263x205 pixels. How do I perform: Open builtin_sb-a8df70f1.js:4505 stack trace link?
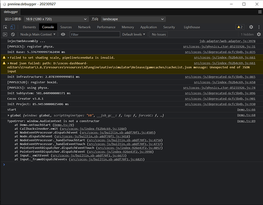point(118,133)
